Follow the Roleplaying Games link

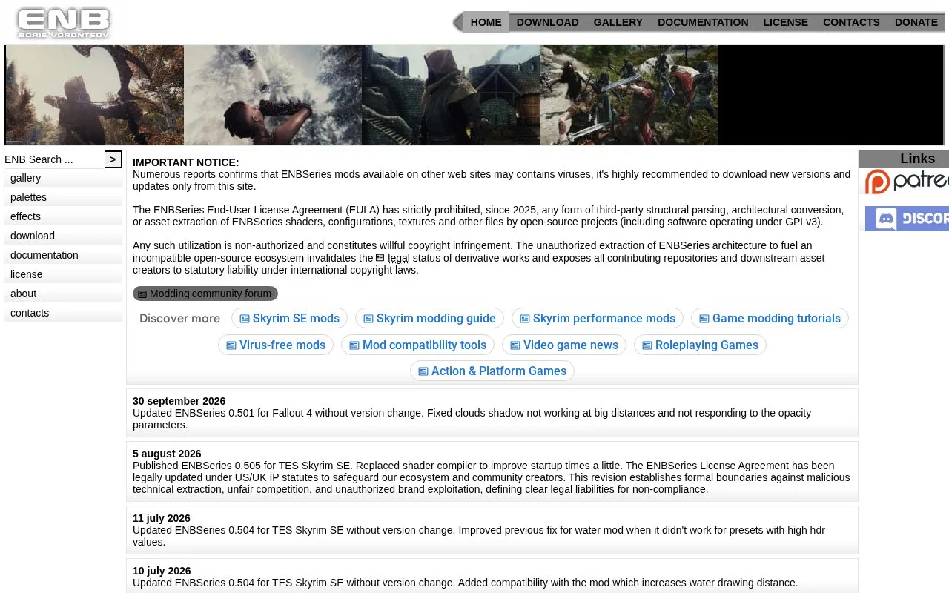(x=700, y=345)
